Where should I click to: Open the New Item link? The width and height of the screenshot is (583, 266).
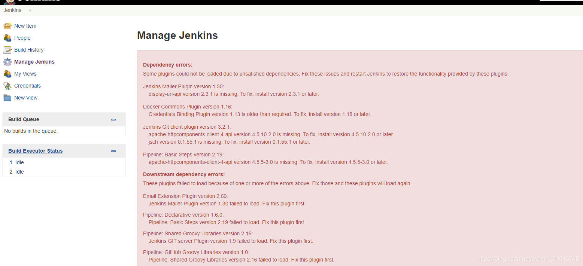point(25,26)
